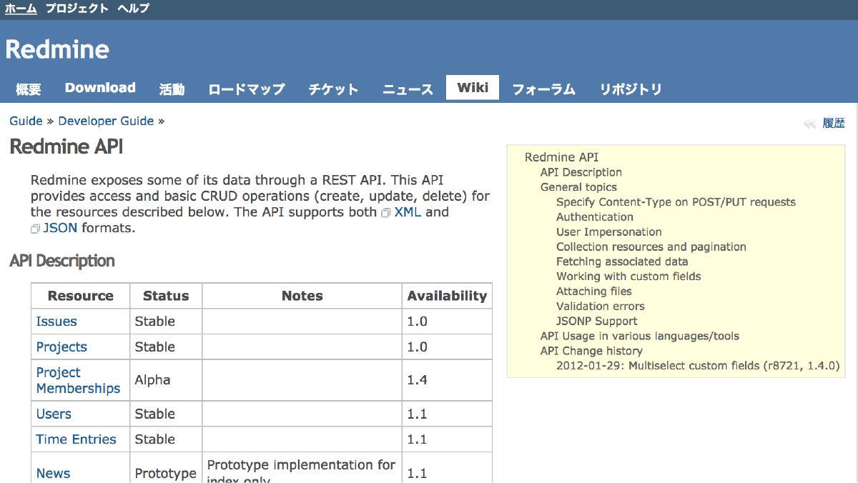
Task: Switch to the Download tab
Action: coord(100,88)
